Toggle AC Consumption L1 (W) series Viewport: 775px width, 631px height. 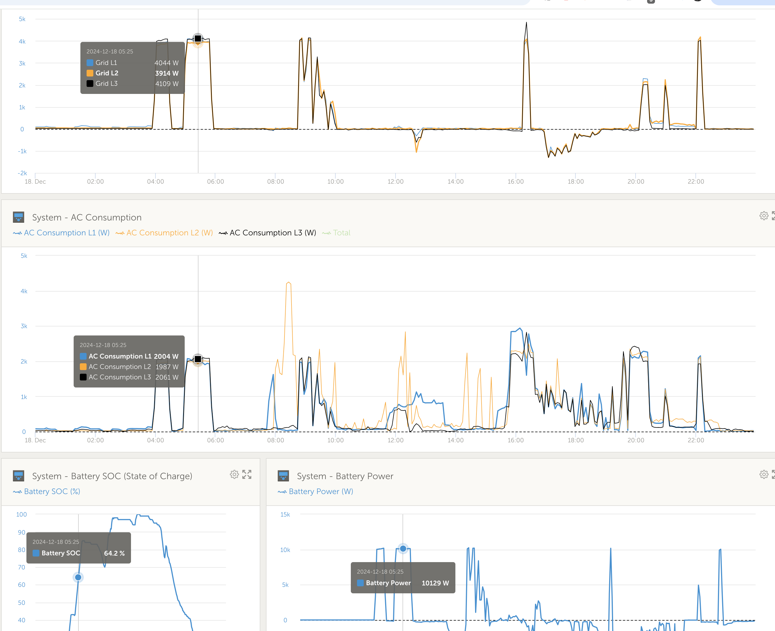pos(61,233)
